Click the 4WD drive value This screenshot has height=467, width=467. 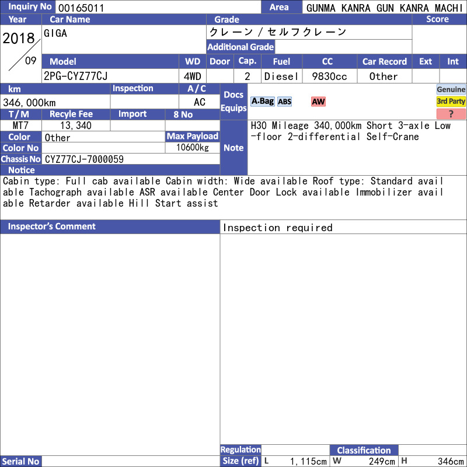193,76
